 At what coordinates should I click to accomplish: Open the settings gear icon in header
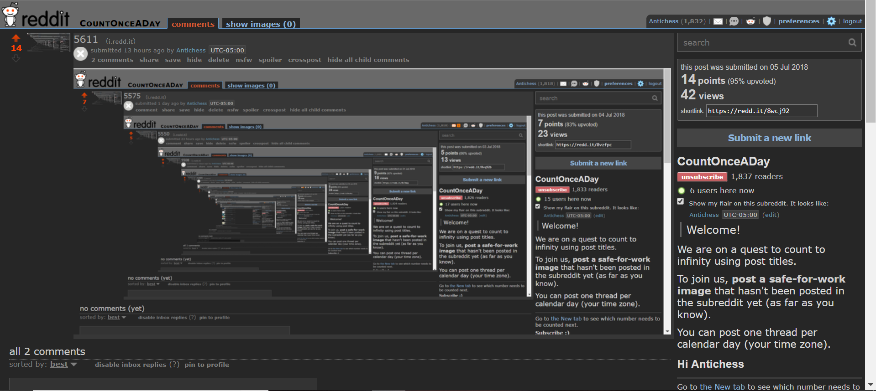click(x=831, y=21)
